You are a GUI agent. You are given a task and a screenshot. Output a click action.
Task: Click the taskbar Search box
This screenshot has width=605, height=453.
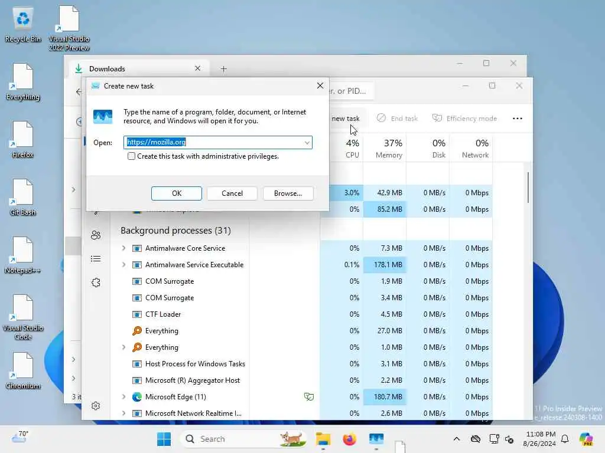coord(244,439)
